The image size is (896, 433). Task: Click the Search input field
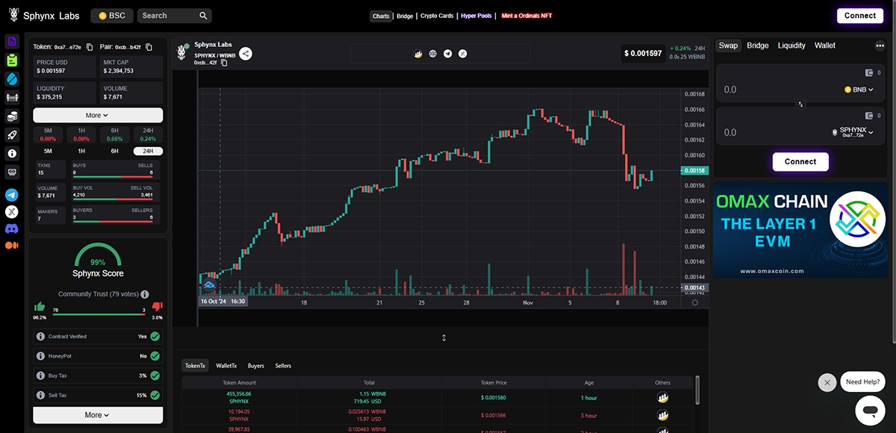click(168, 16)
